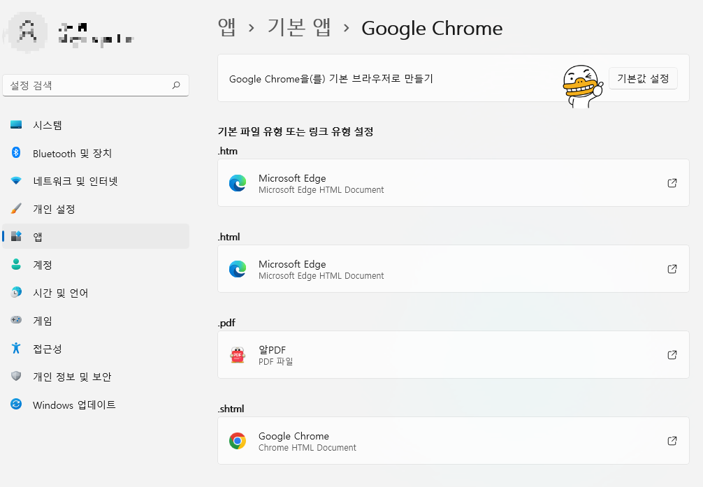Click the Microsoft Edge name under .html
This screenshot has width=703, height=487.
(292, 264)
